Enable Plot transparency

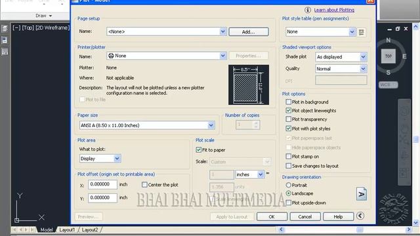coord(289,119)
